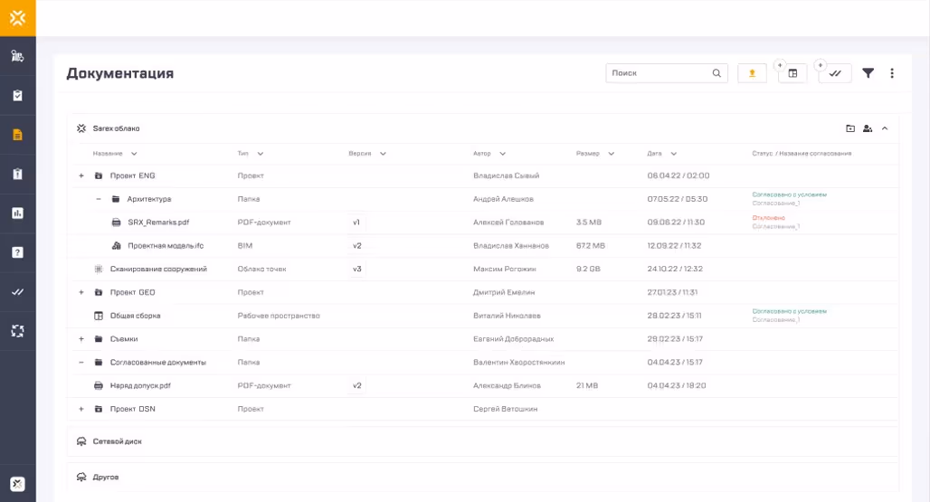This screenshot has height=502, width=930.
Task: Expand the Проект ENG row
Action: point(81,175)
